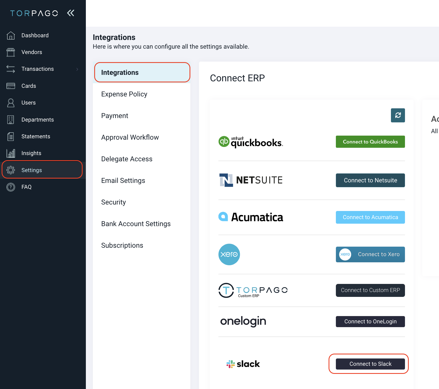Click Connect to Slack button
Viewport: 439px width, 389px height.
(x=370, y=364)
